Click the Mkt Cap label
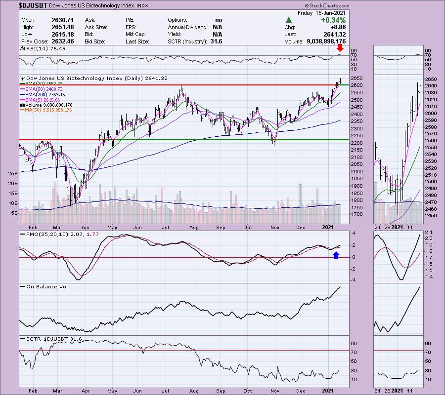The height and width of the screenshot is (395, 445). (x=135, y=34)
